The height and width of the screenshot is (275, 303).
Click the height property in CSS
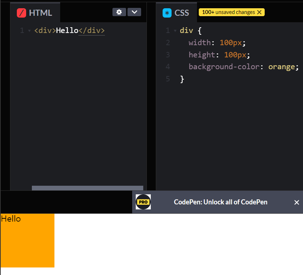tap(202, 55)
